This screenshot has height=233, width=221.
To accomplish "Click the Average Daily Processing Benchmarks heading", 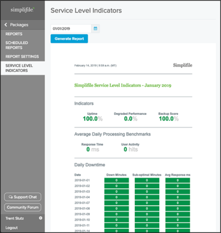I will coord(112,134).
